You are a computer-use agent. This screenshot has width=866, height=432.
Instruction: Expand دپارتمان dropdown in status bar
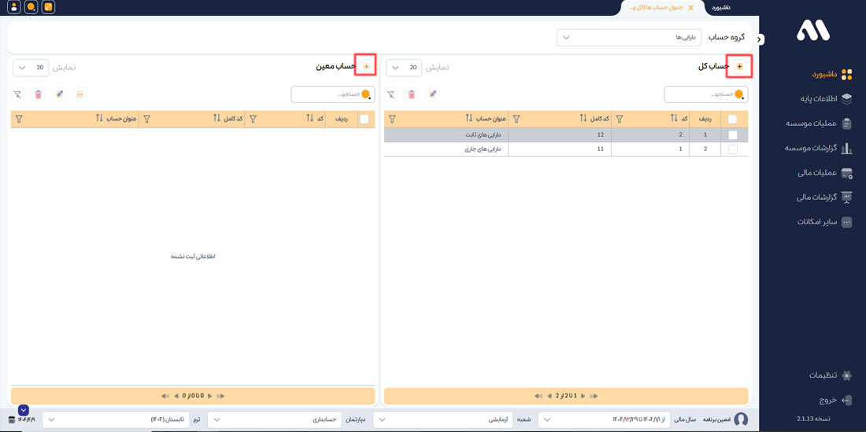[x=275, y=419]
